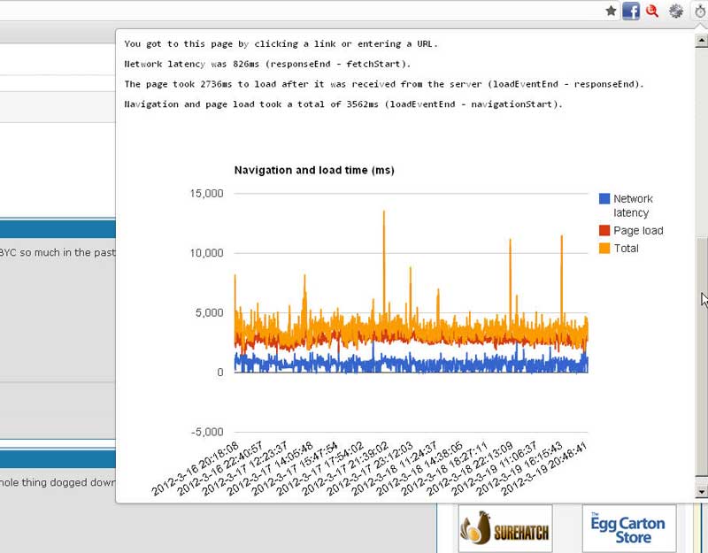Open the Facebook extension icon
This screenshot has height=553, width=708.
tap(631, 12)
